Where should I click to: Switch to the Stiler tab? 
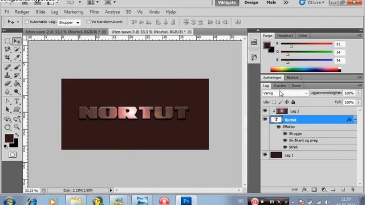tap(303, 35)
